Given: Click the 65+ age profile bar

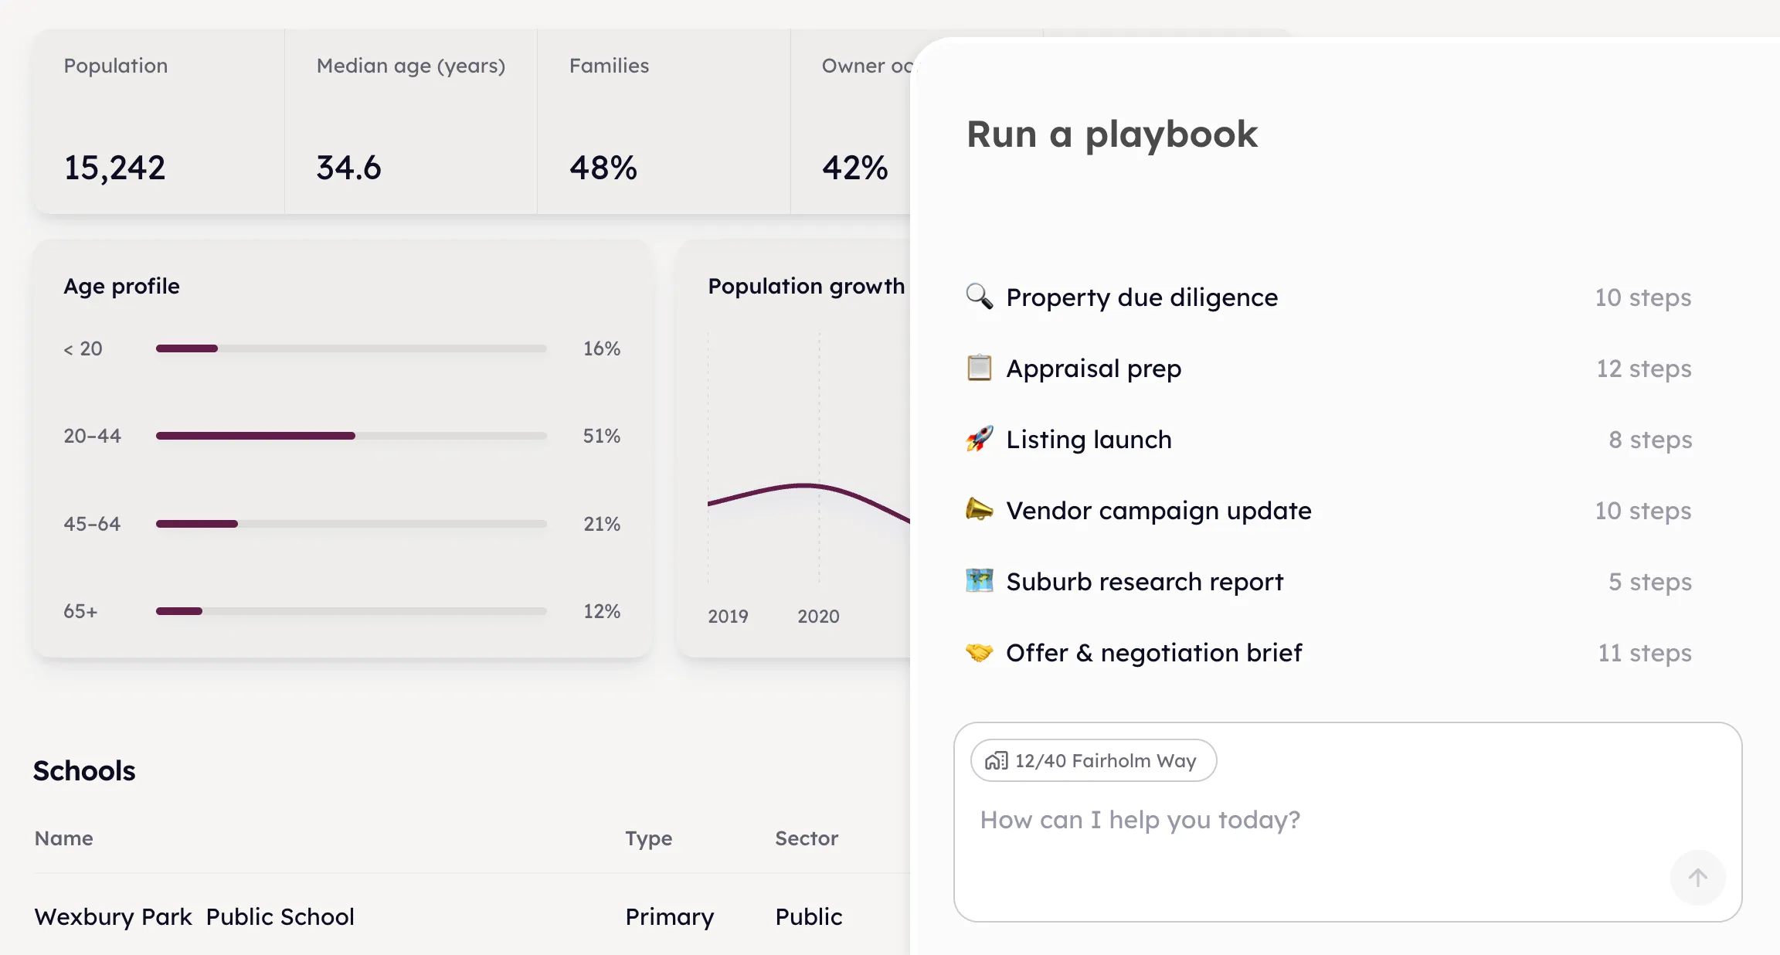Looking at the screenshot, I should pyautogui.click(x=351, y=611).
